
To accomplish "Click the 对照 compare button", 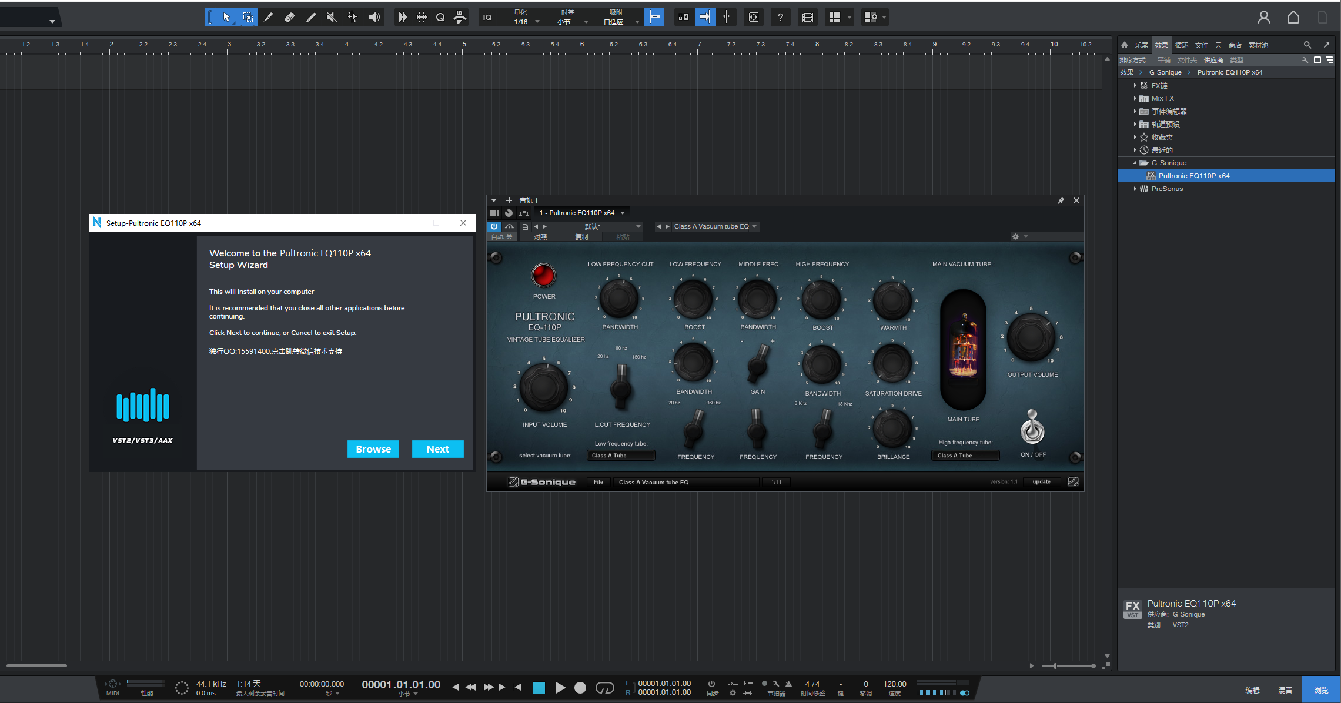I will click(540, 237).
